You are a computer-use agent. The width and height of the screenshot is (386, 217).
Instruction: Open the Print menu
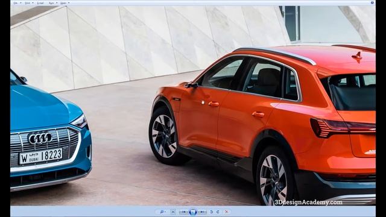[x=29, y=3]
